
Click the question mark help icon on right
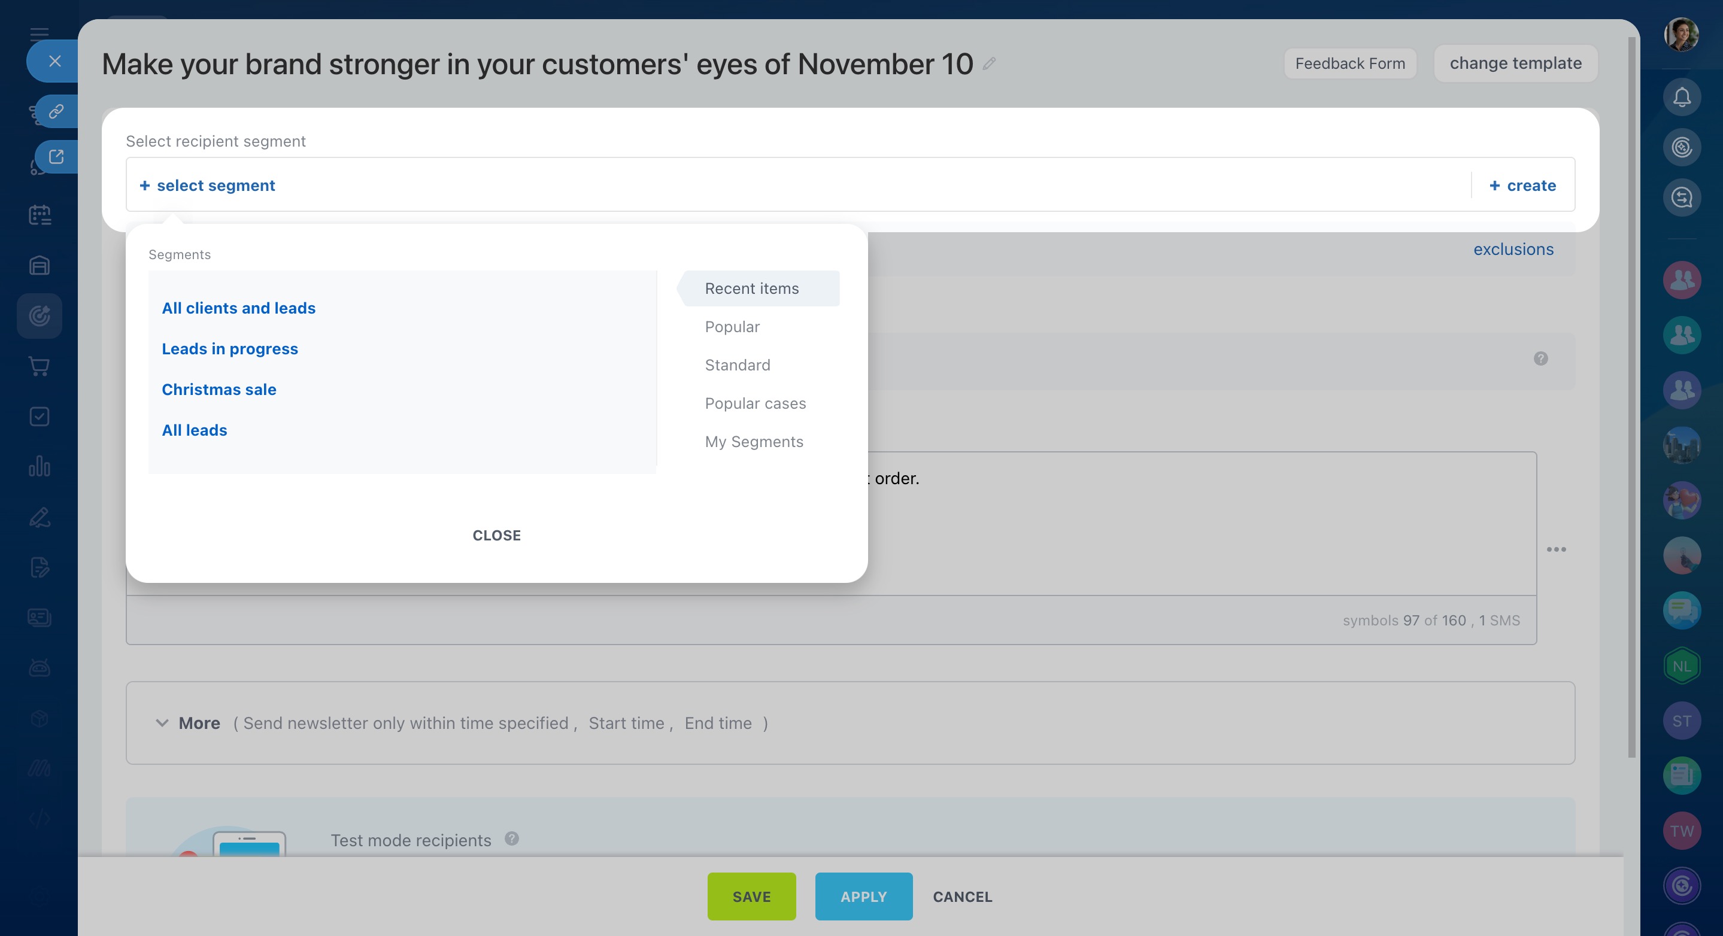pyautogui.click(x=1540, y=359)
